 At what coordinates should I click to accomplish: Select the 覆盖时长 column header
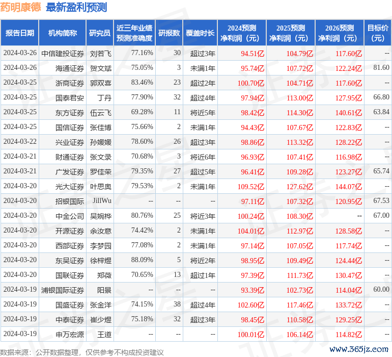point(200,33)
